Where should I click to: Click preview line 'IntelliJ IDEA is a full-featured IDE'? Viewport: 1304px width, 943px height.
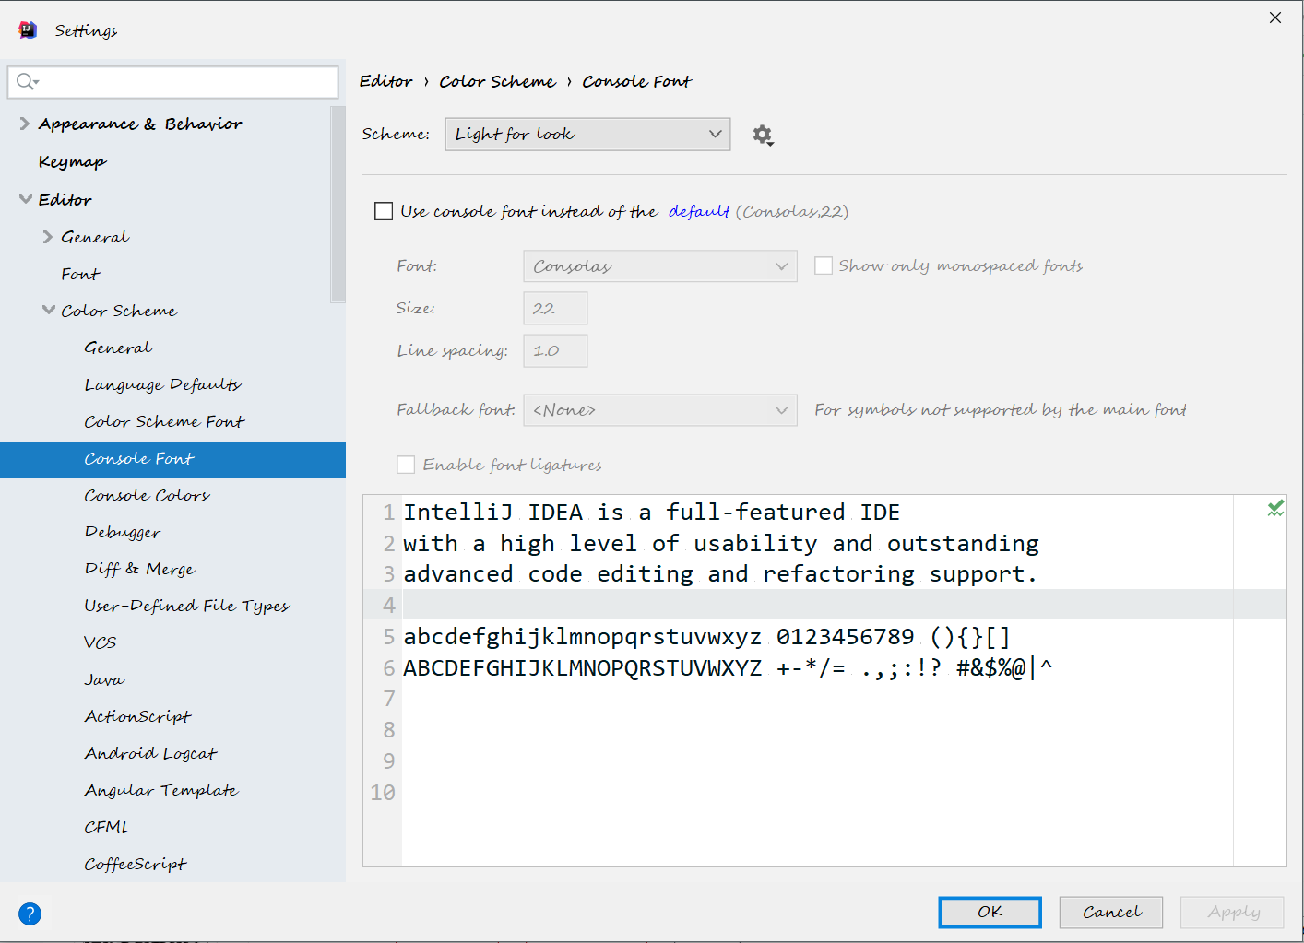click(x=651, y=513)
